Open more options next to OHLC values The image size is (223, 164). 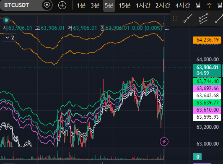[x=166, y=29]
